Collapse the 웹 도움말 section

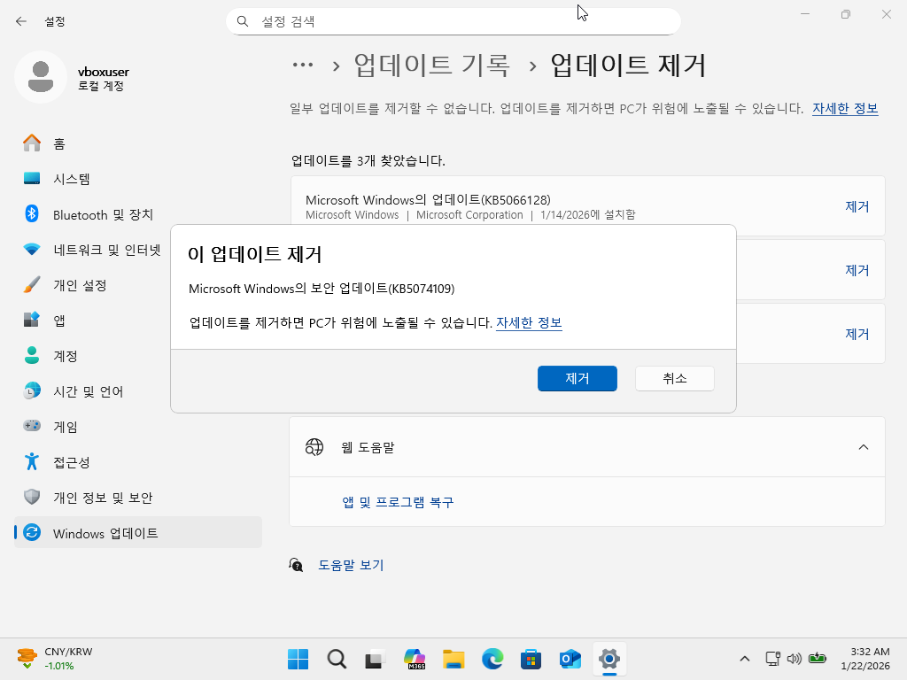(x=864, y=447)
